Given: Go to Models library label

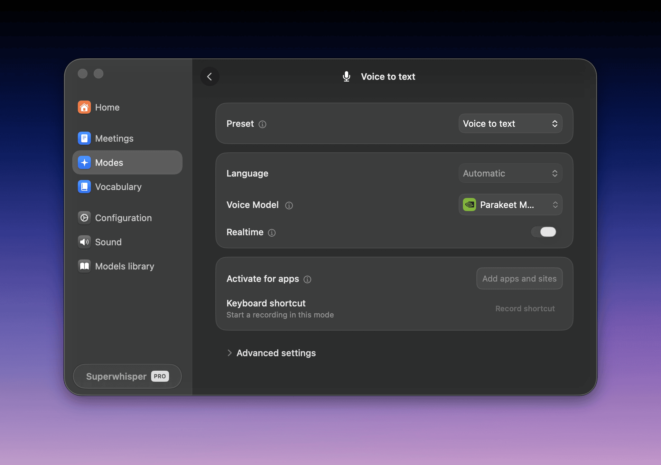Looking at the screenshot, I should click(x=124, y=266).
